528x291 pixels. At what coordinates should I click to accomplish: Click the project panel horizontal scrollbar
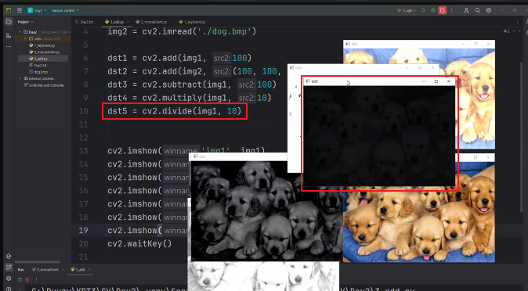tap(38, 262)
